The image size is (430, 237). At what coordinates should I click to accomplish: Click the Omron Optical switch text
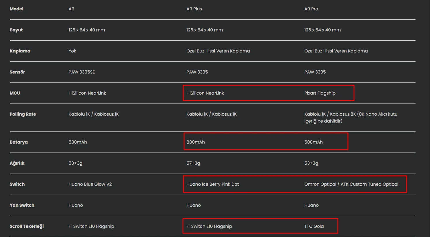click(x=320, y=184)
